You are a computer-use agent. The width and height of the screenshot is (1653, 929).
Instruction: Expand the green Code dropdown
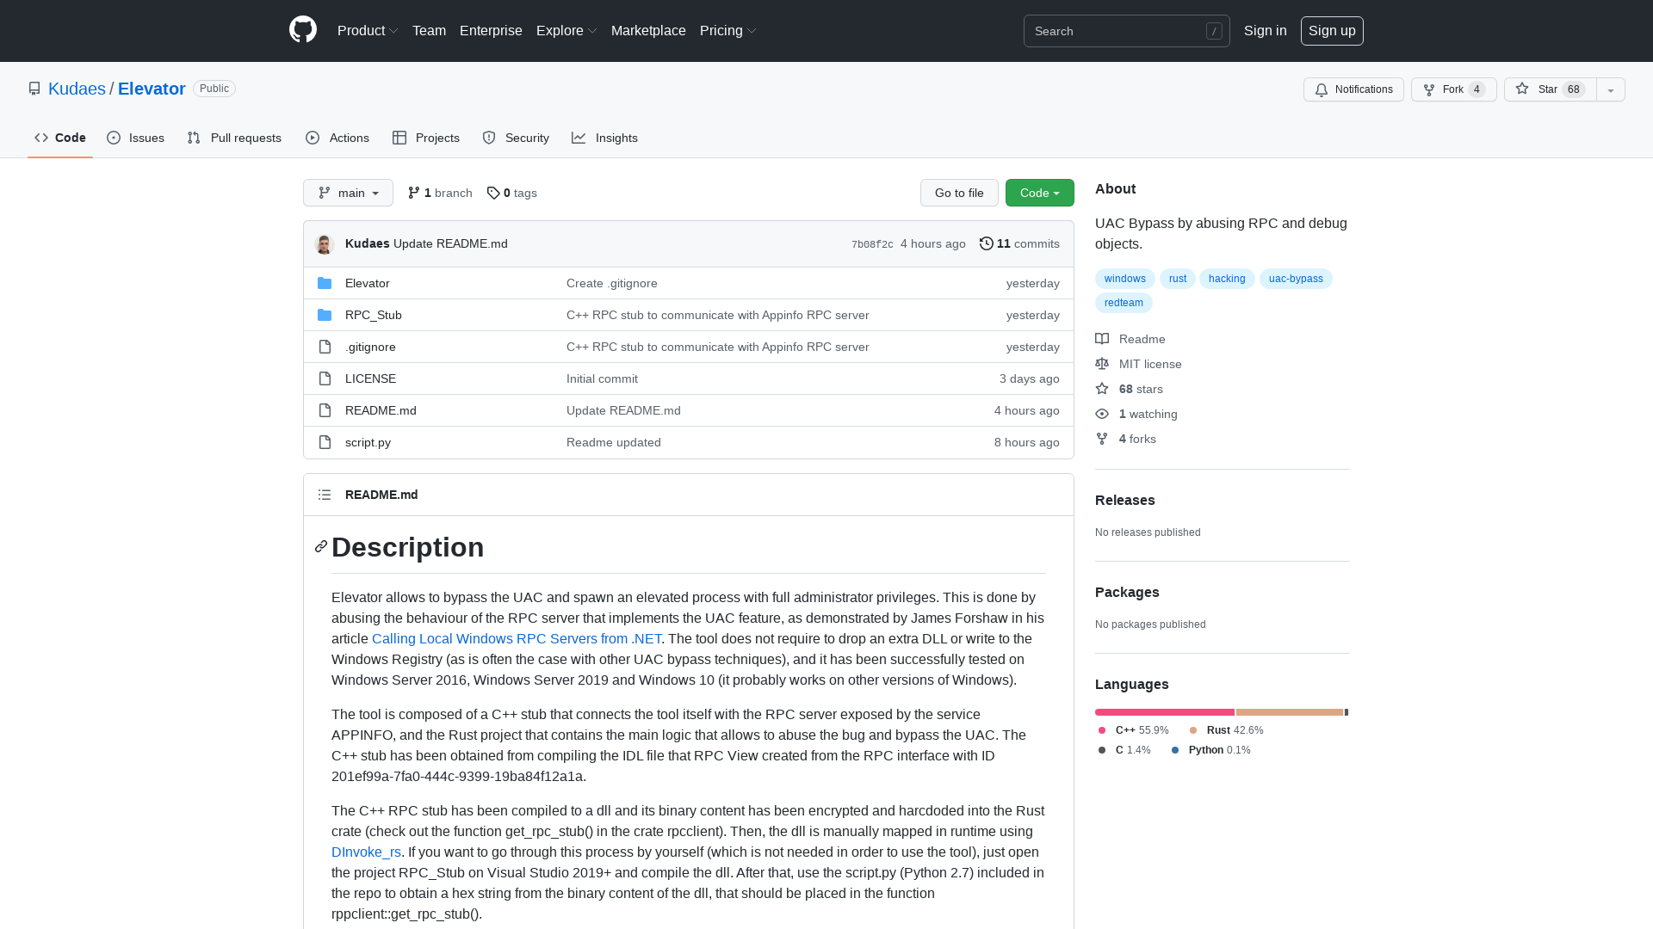(x=1039, y=193)
